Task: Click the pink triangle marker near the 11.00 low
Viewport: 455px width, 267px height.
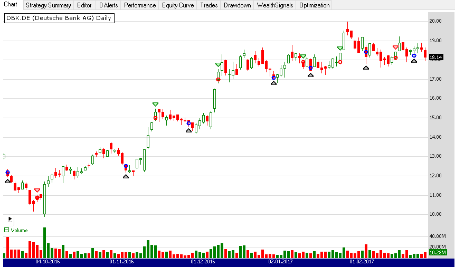Action: click(x=37, y=190)
